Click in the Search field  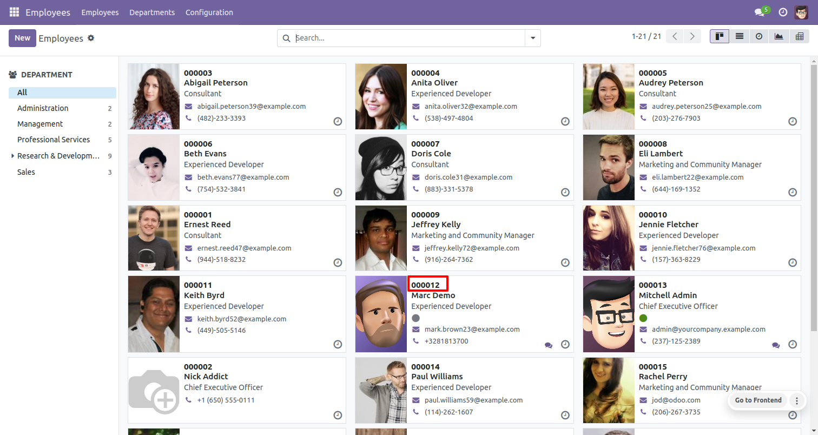(x=408, y=38)
